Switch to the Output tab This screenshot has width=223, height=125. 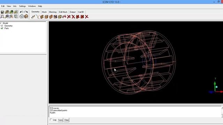pos(72,12)
